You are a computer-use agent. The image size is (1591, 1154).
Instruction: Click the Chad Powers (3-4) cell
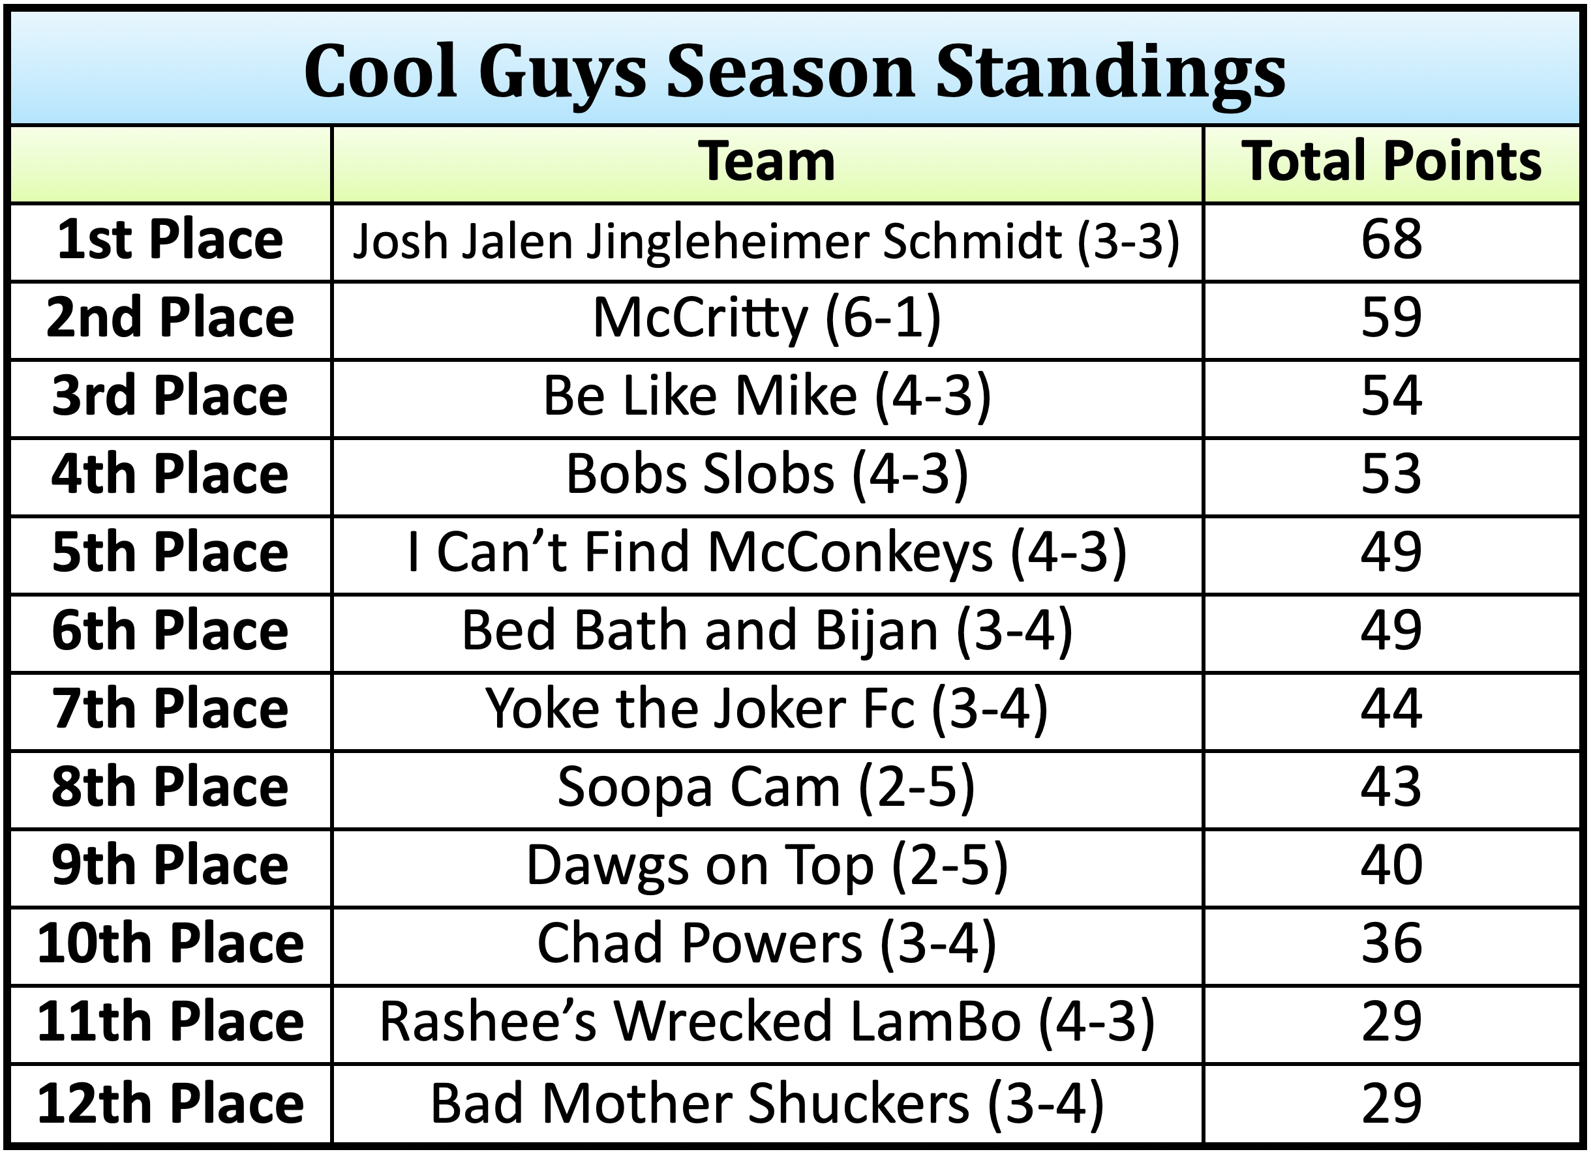point(766,943)
